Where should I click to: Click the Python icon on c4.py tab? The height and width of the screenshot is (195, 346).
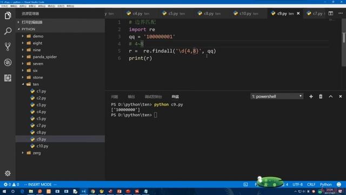pyautogui.click(x=129, y=13)
